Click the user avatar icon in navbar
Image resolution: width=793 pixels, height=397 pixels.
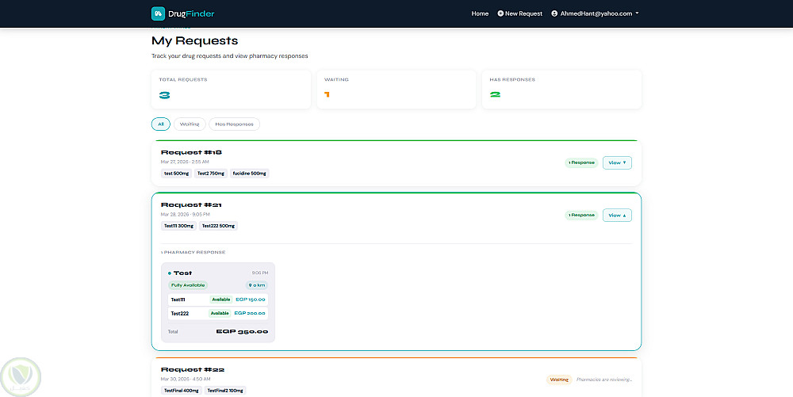pyautogui.click(x=554, y=13)
